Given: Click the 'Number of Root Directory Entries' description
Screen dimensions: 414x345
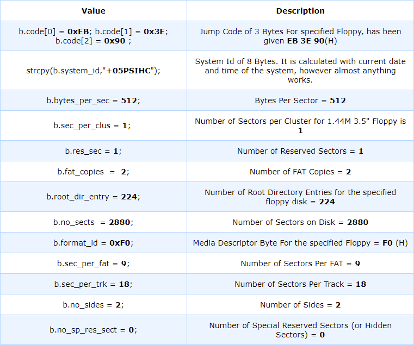Looking at the screenshot, I should [x=300, y=197].
